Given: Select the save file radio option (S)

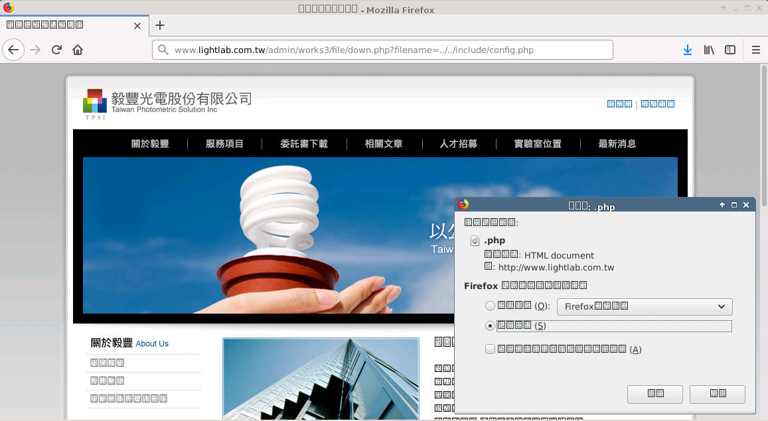Looking at the screenshot, I should pyautogui.click(x=490, y=326).
